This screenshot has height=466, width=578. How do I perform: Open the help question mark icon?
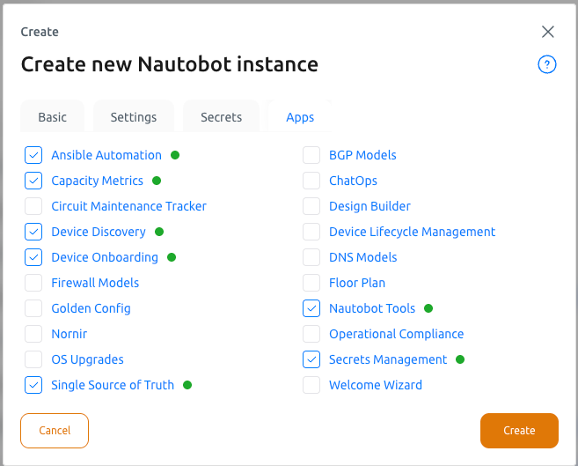tap(546, 64)
